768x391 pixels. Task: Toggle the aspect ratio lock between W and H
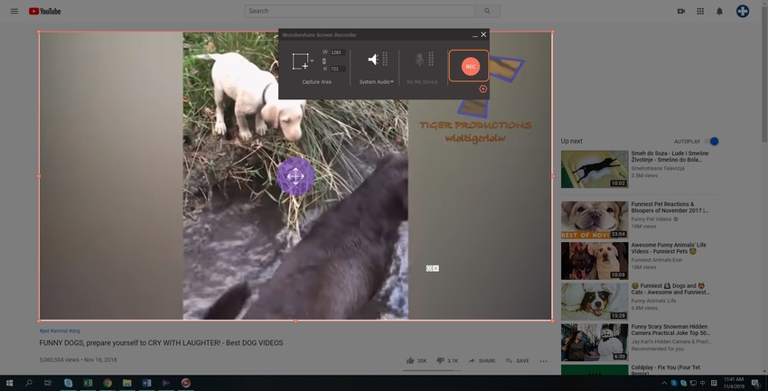pyautogui.click(x=324, y=61)
